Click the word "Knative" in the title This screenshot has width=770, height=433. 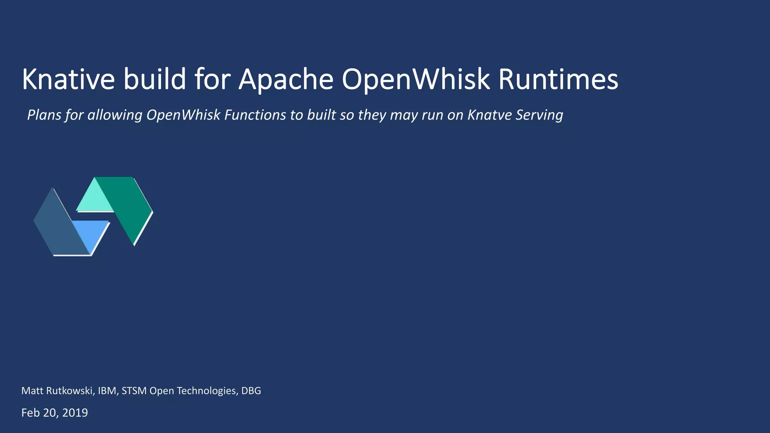click(x=68, y=79)
